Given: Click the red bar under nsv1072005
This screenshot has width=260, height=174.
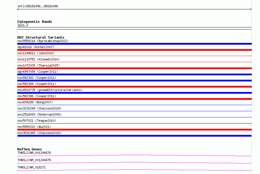Looking at the screenshot, I should tap(134, 68).
